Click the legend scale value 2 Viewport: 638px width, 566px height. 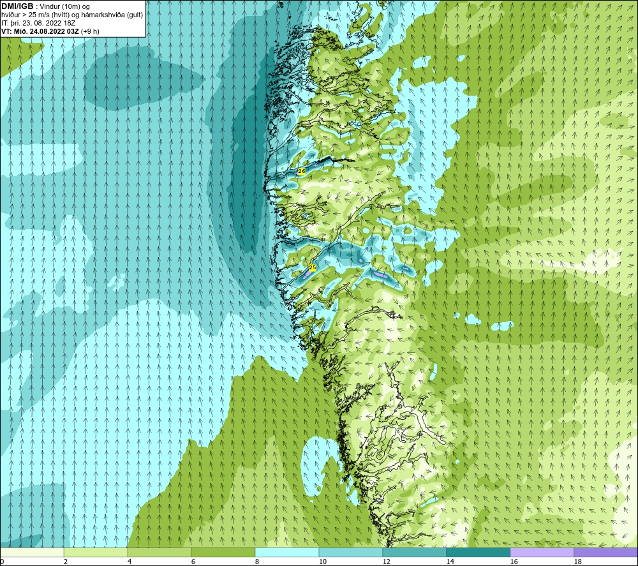[66, 562]
